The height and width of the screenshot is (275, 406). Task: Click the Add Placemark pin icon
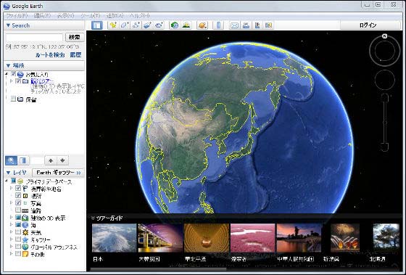point(113,25)
